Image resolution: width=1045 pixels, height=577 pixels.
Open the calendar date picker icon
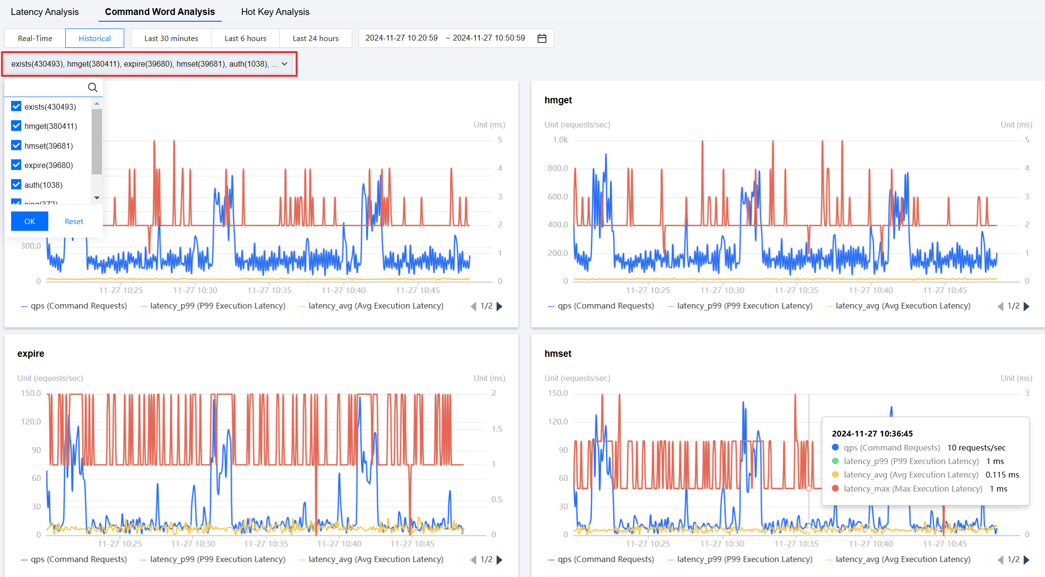[x=542, y=38]
